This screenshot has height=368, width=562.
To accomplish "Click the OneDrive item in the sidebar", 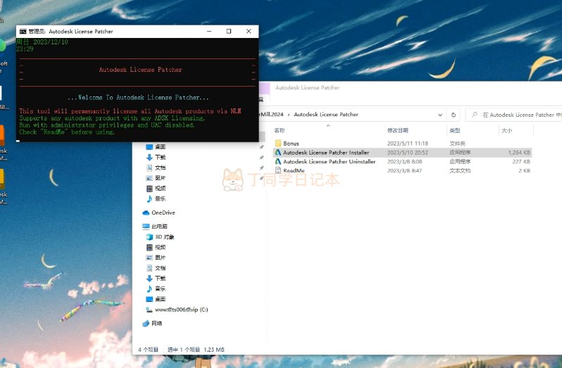I will click(163, 212).
